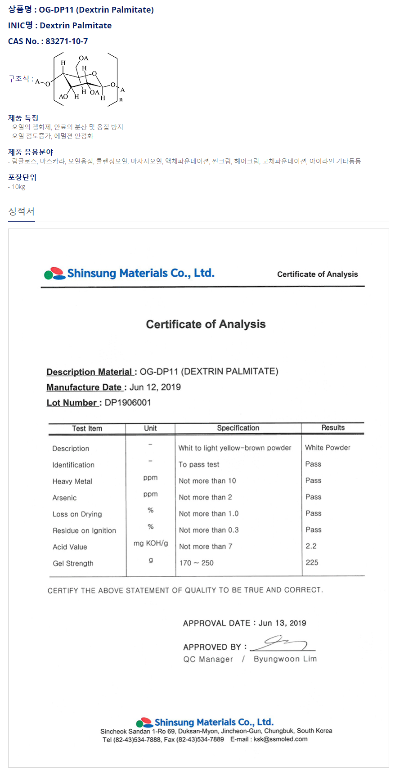Click the 'Acid Value' test item
Image resolution: width=395 pixels, height=773 pixels.
coord(70,547)
